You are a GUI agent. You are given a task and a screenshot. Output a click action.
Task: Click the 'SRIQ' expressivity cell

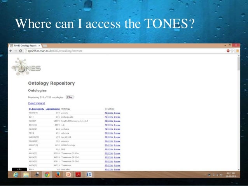point(31,133)
